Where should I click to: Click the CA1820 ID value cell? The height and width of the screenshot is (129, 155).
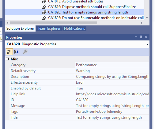point(112,100)
